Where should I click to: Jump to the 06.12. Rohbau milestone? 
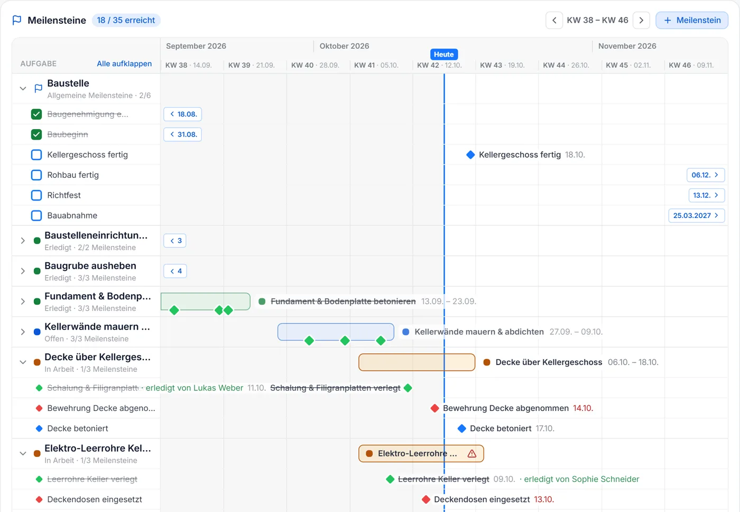(x=706, y=175)
